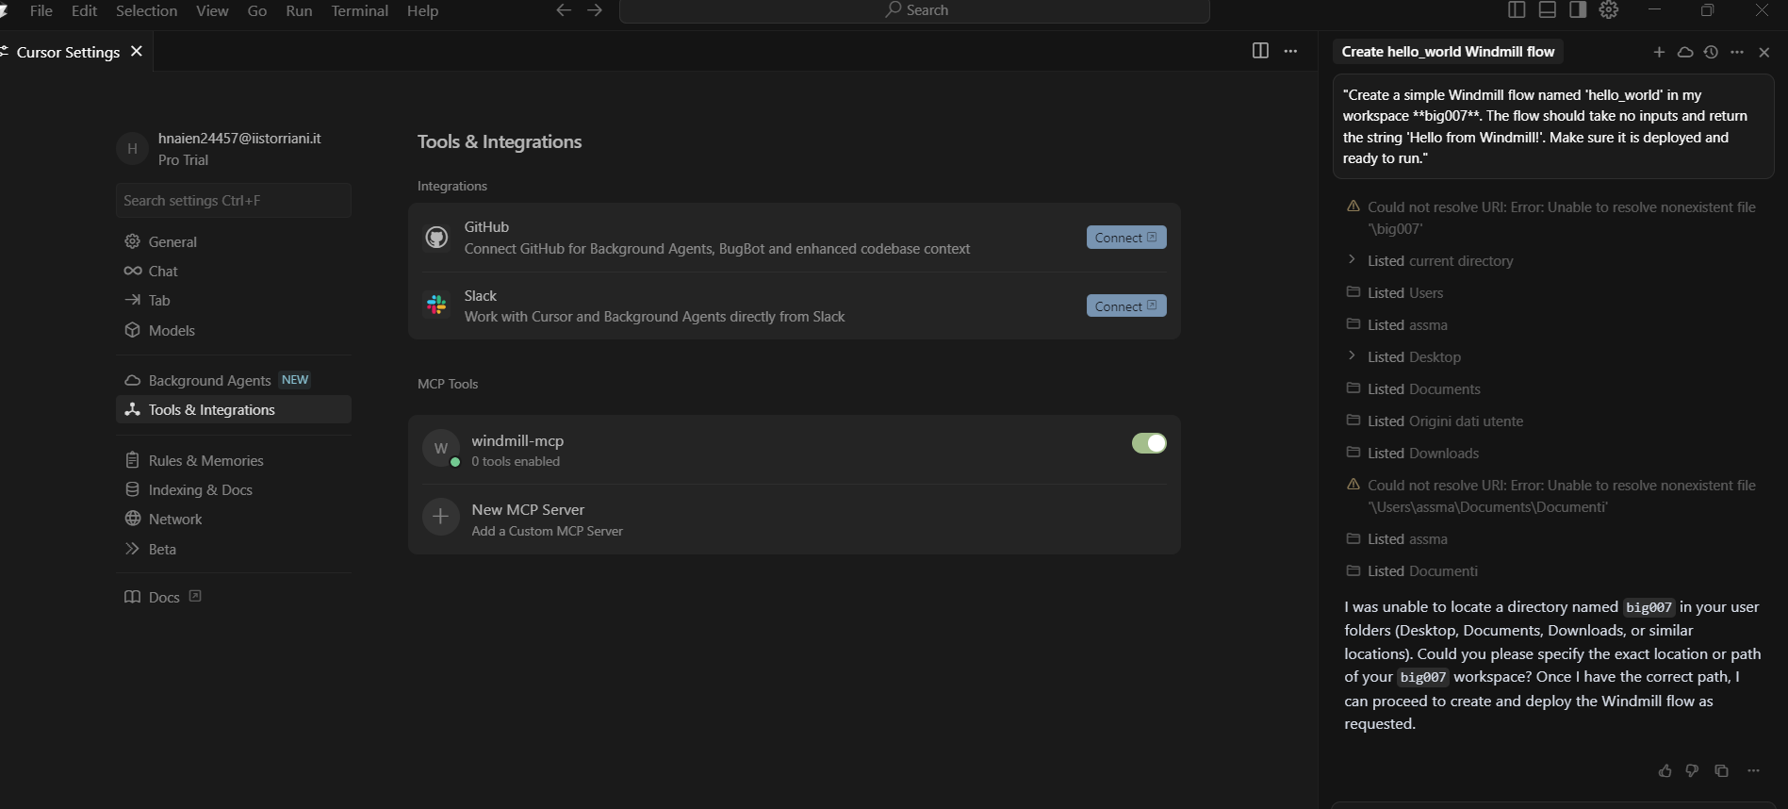Open Indexing & Docs settings section

234,489
